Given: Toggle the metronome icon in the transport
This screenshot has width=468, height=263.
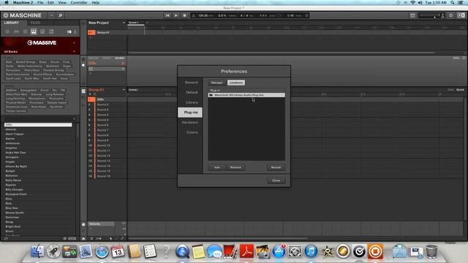Looking at the screenshot, I should pyautogui.click(x=193, y=15).
